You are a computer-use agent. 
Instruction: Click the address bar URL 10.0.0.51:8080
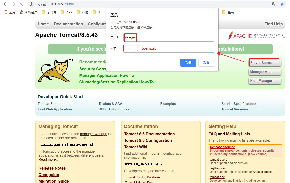[x=62, y=4]
